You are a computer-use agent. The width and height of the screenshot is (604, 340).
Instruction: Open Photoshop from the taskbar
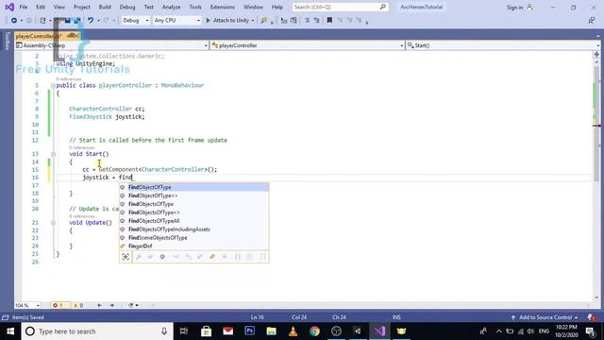click(249, 331)
